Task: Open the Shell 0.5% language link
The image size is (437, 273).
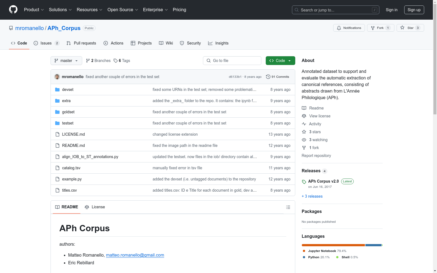Action: coord(347,257)
